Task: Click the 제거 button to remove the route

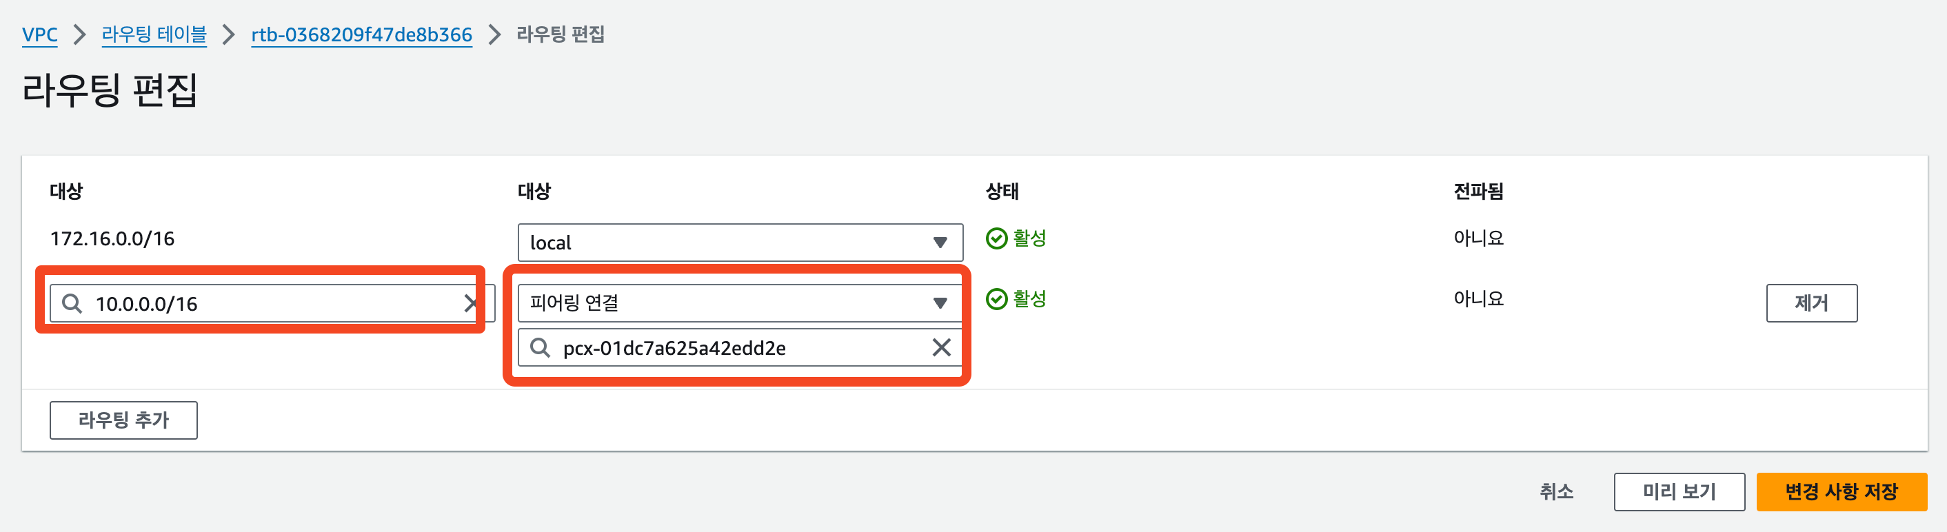Action: click(x=1811, y=303)
